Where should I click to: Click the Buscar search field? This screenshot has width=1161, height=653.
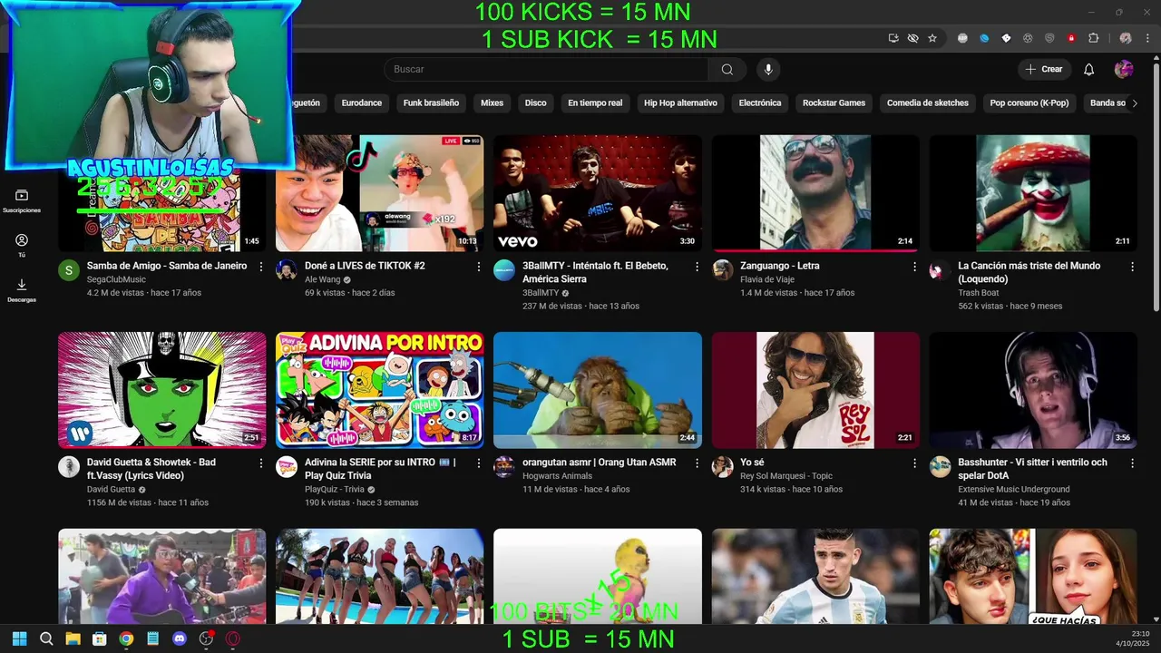[546, 70]
